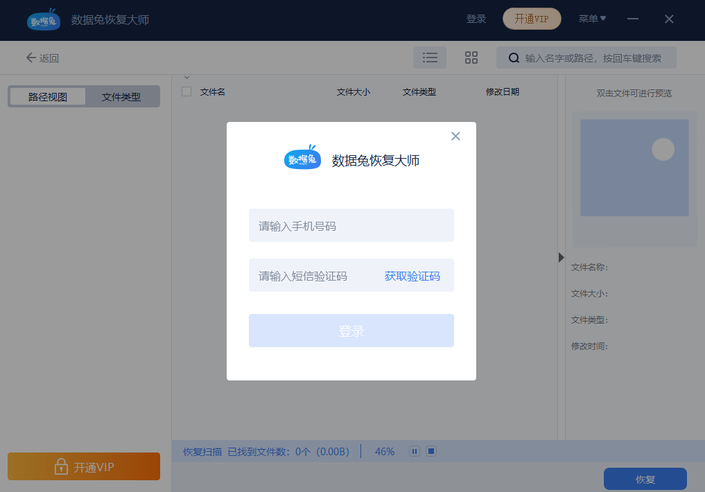
Task: Stop the recovery scan
Action: 431,451
